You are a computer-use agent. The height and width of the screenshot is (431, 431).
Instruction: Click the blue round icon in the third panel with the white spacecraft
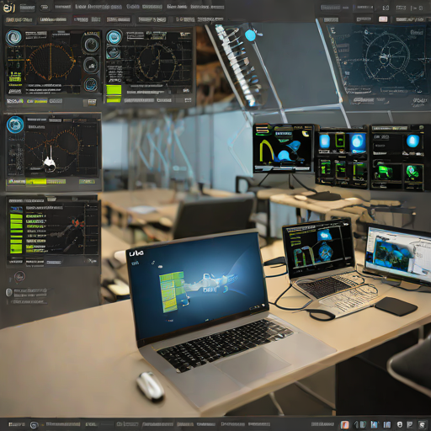15,125
